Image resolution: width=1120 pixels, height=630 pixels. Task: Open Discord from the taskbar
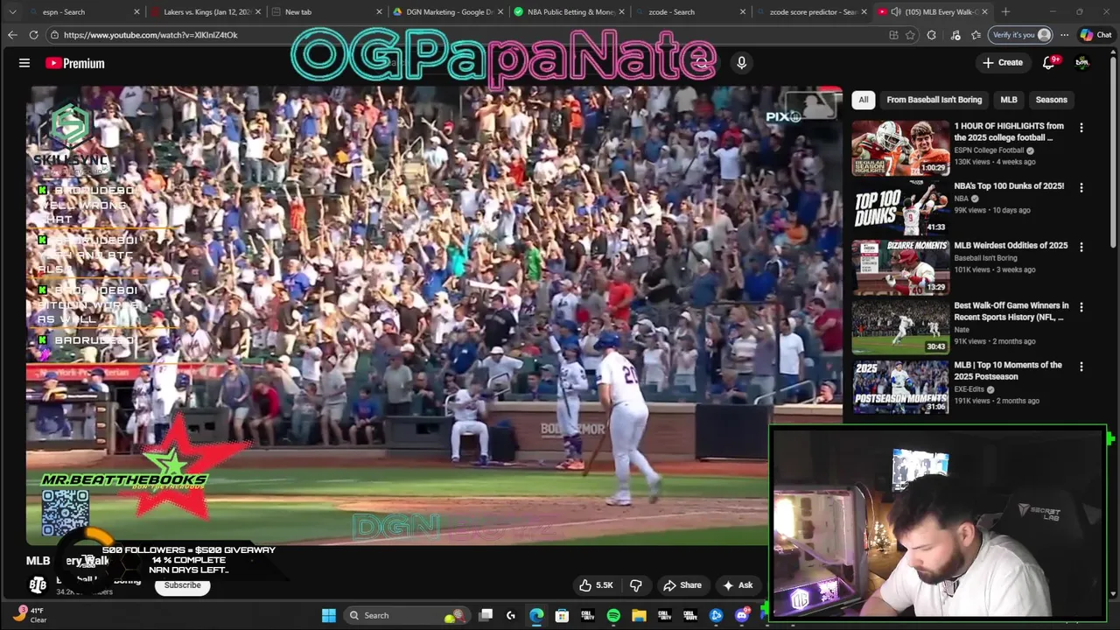click(x=742, y=615)
